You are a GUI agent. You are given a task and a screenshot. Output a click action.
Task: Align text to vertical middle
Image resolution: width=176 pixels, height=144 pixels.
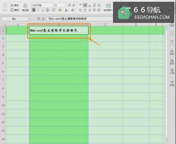coord(85,5)
